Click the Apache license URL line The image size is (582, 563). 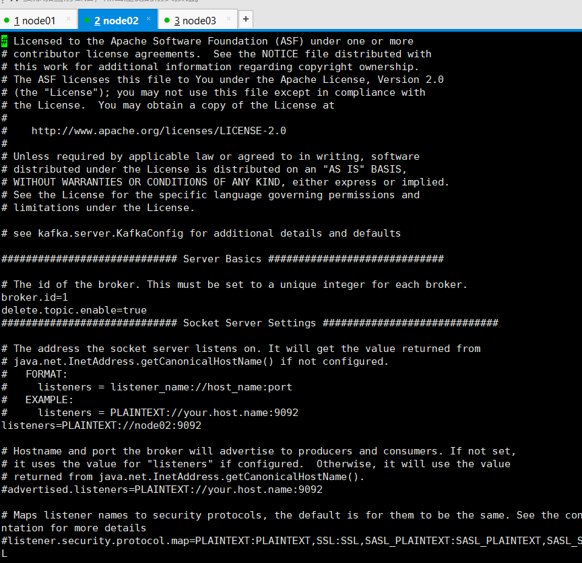[159, 131]
